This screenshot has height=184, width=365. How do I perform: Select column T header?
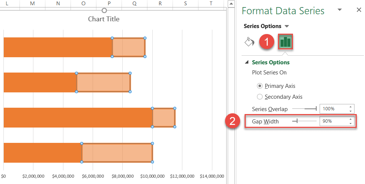(x=211, y=3)
